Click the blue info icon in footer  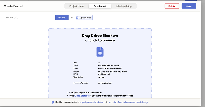coord(53,102)
